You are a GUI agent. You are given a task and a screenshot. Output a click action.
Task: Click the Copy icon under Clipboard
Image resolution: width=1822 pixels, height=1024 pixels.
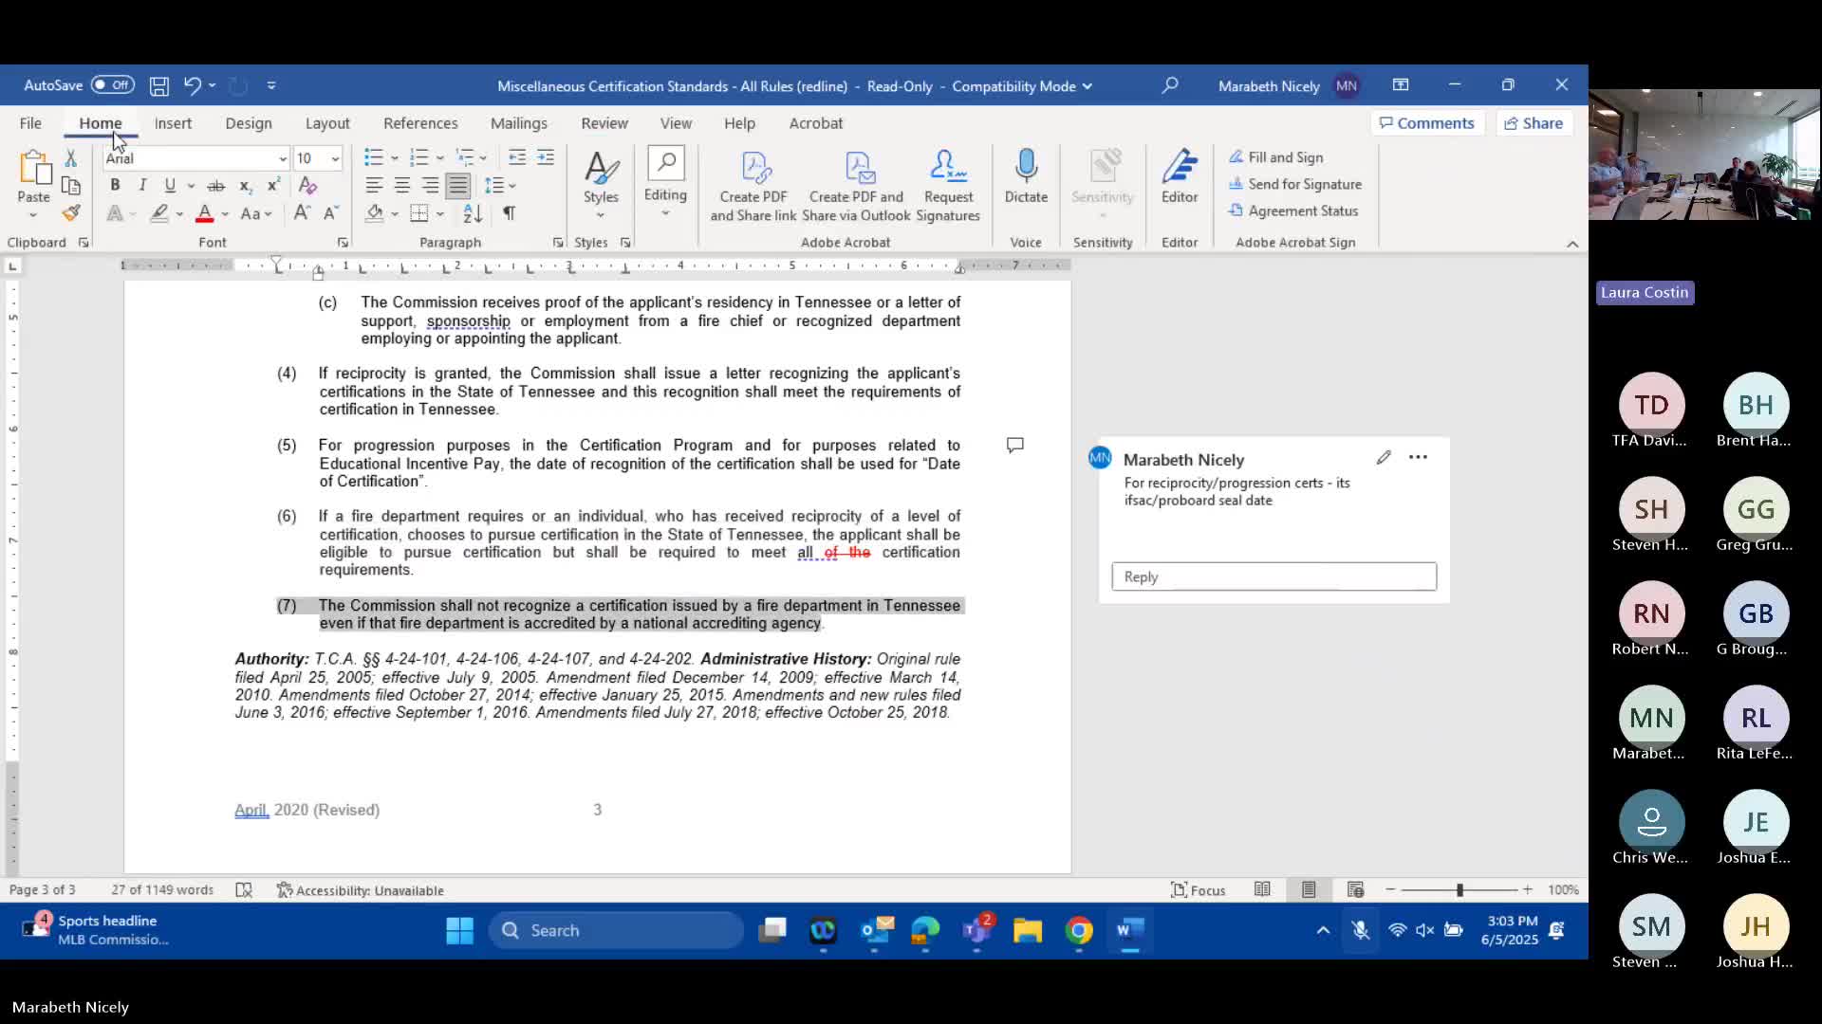70,186
